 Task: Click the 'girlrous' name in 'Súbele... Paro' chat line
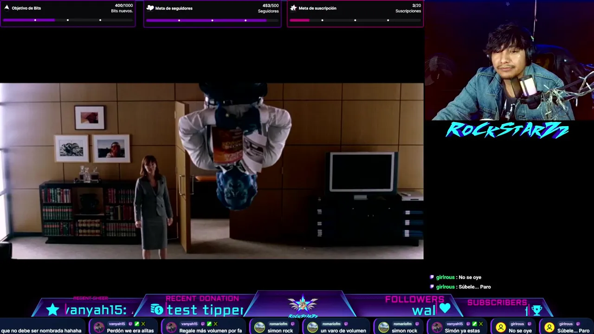(445, 287)
